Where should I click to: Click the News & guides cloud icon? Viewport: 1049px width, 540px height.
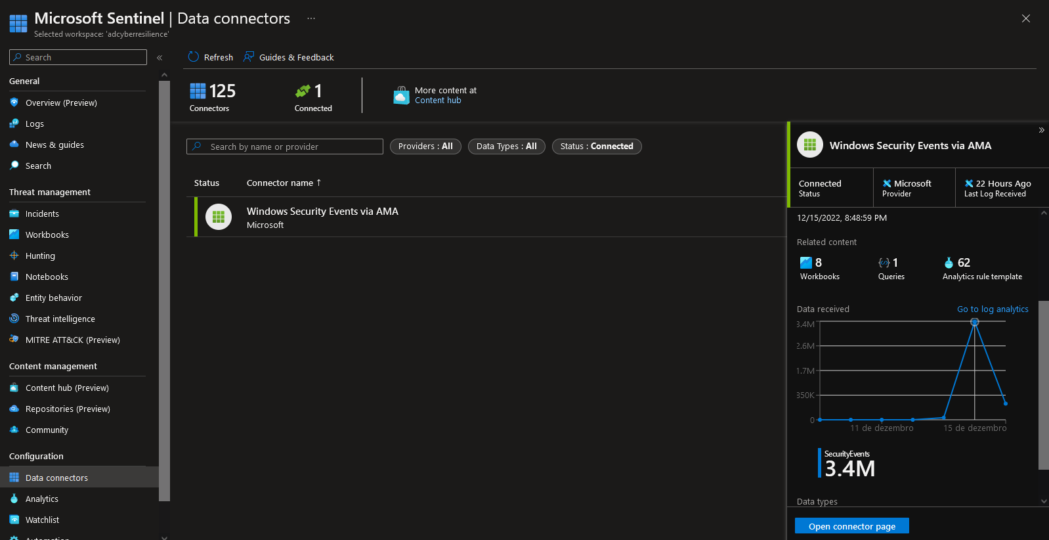pyautogui.click(x=14, y=145)
